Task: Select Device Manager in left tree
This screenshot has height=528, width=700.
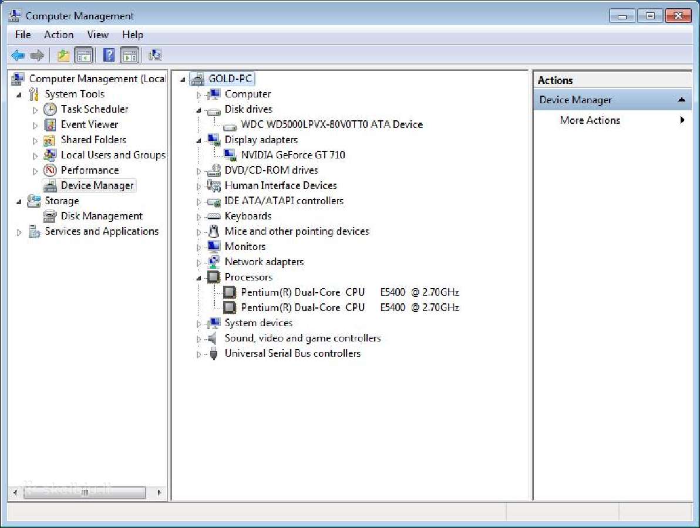Action: (x=97, y=185)
